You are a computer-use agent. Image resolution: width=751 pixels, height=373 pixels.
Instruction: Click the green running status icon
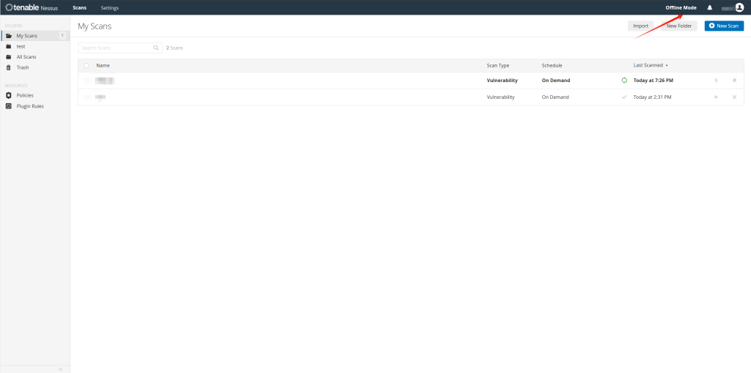click(x=624, y=80)
